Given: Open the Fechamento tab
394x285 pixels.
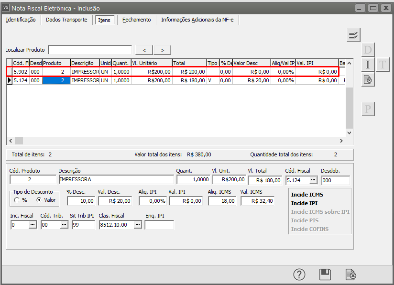Looking at the screenshot, I should [x=136, y=20].
